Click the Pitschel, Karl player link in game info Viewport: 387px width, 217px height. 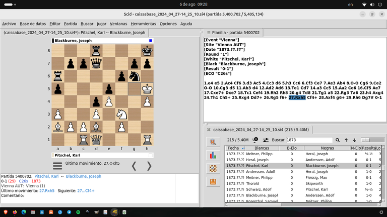[46, 176]
